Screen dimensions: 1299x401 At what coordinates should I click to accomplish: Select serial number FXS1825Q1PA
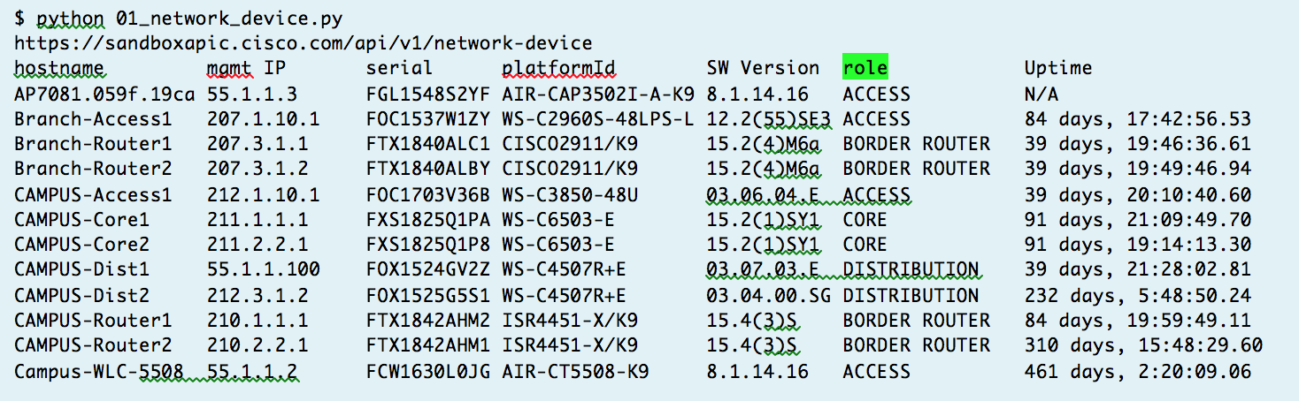427,219
